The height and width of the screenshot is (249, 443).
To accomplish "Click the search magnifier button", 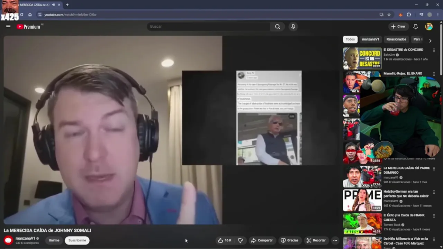I will (x=278, y=27).
